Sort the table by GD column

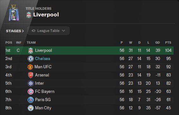click(x=158, y=42)
